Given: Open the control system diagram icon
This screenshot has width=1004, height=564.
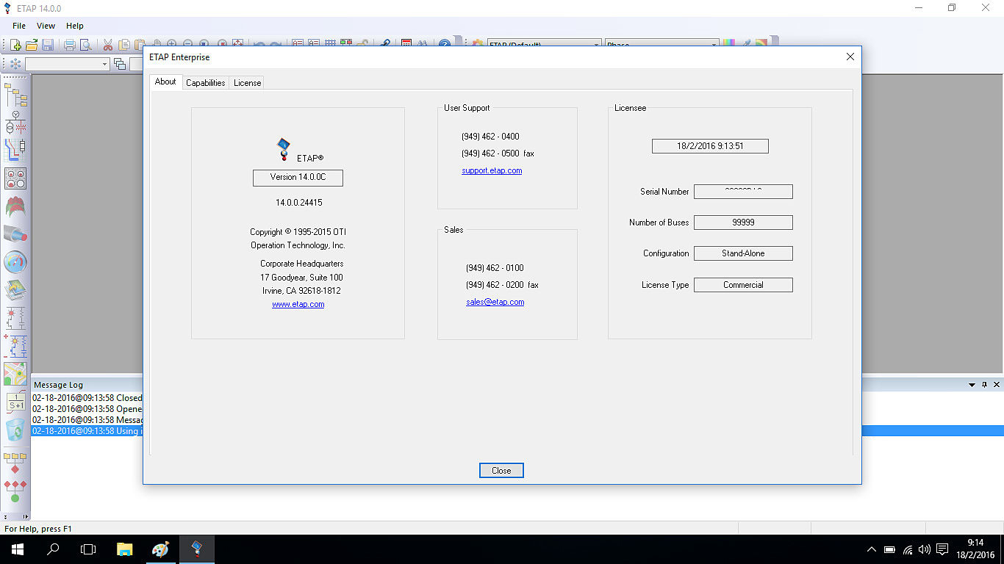Looking at the screenshot, I should (15, 178).
